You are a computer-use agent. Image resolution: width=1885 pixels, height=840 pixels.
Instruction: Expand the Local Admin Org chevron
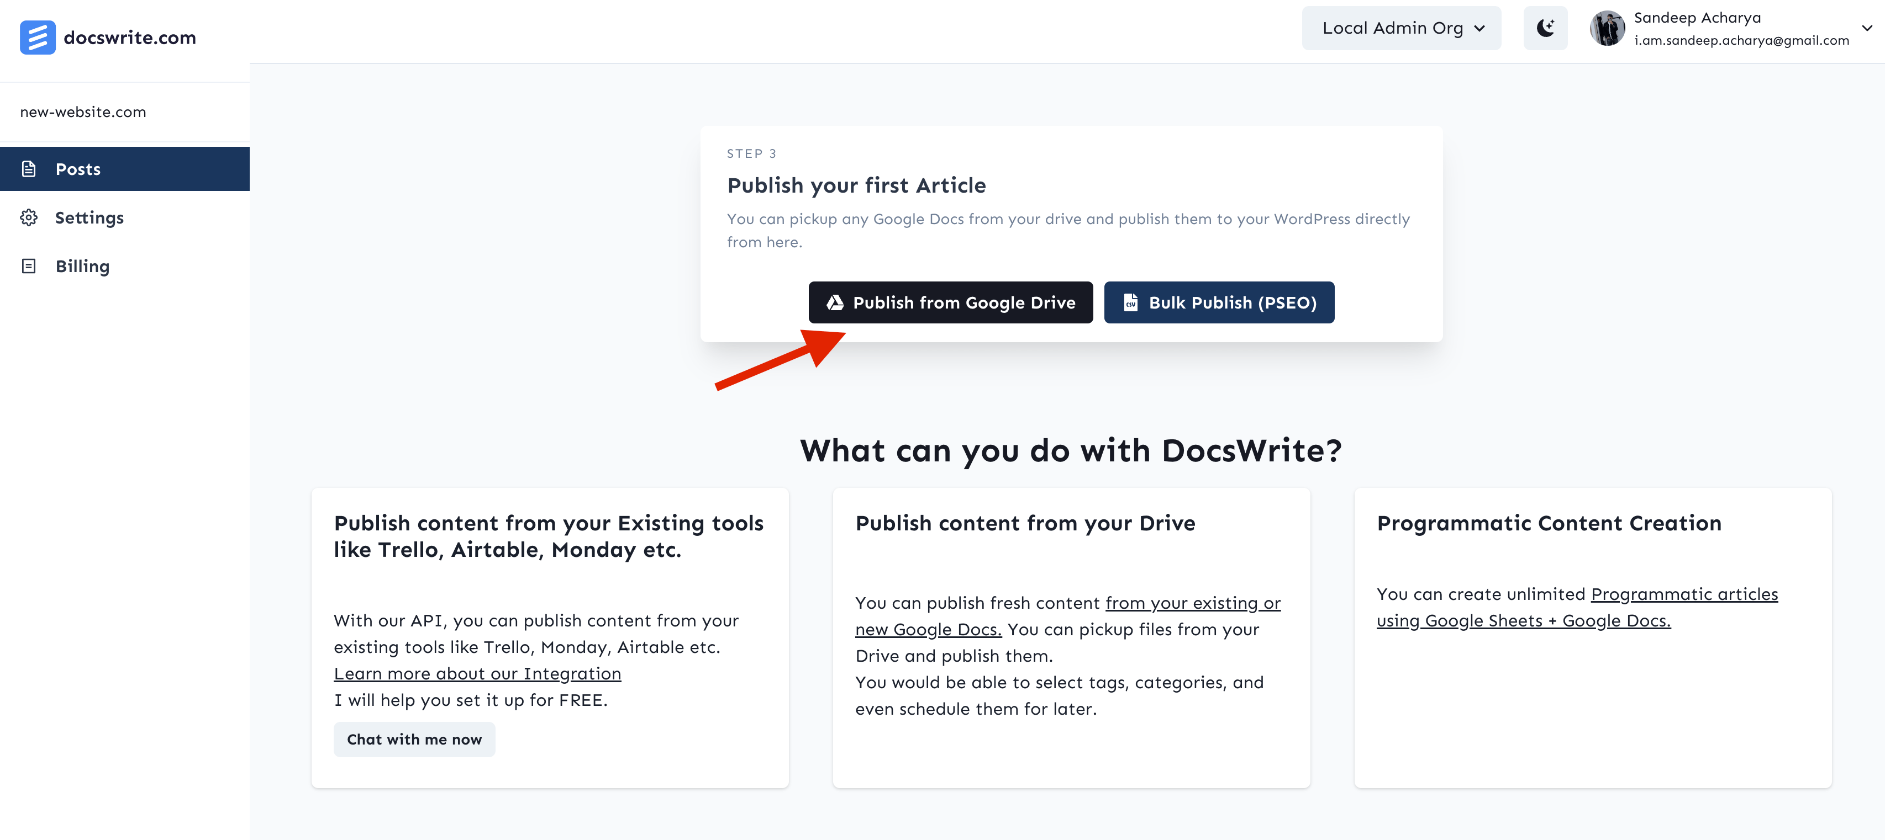pos(1479,28)
